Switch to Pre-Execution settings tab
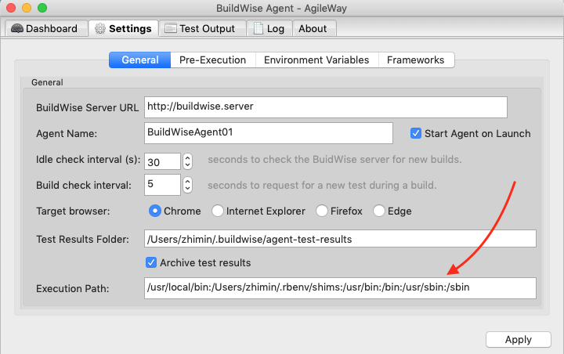 point(212,60)
